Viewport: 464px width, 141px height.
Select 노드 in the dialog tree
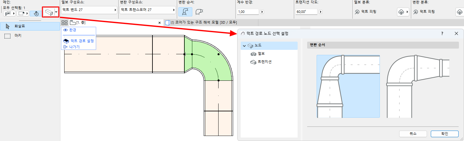(269, 46)
